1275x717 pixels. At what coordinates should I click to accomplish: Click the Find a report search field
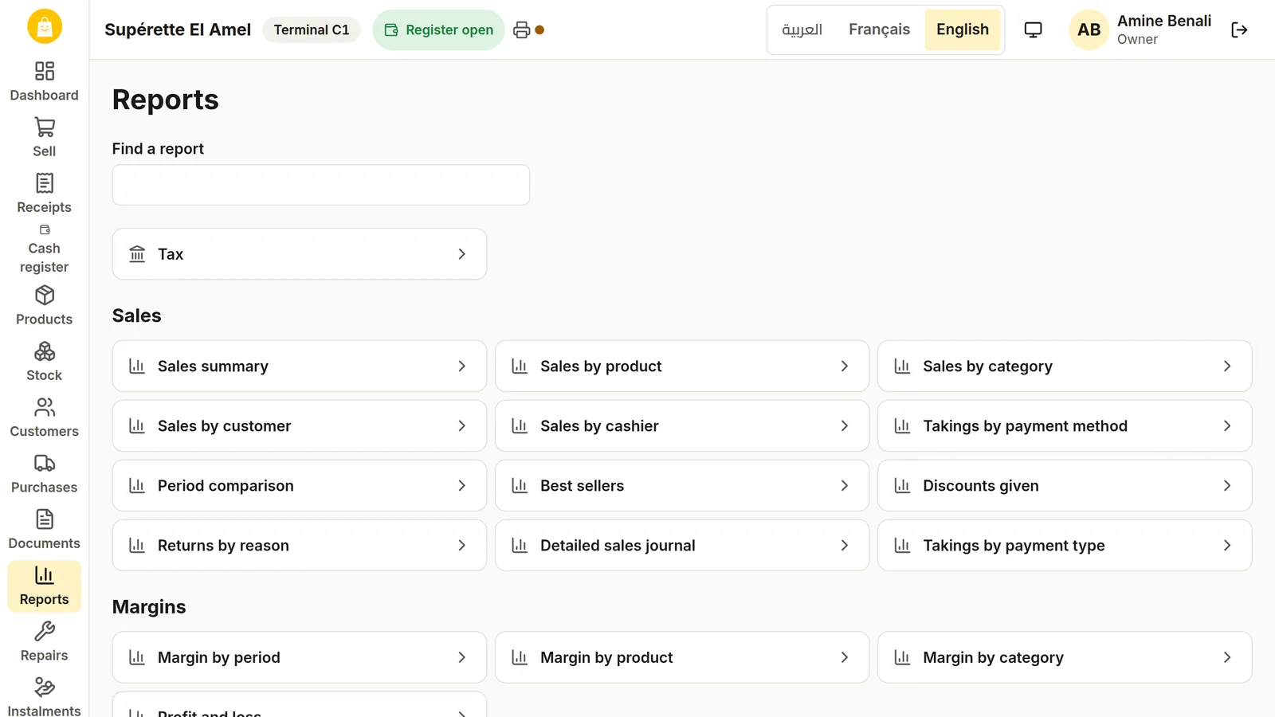tap(321, 185)
